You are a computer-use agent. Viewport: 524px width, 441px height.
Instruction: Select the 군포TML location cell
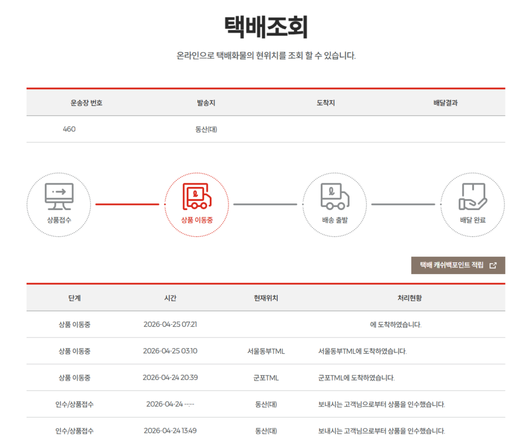point(266,378)
